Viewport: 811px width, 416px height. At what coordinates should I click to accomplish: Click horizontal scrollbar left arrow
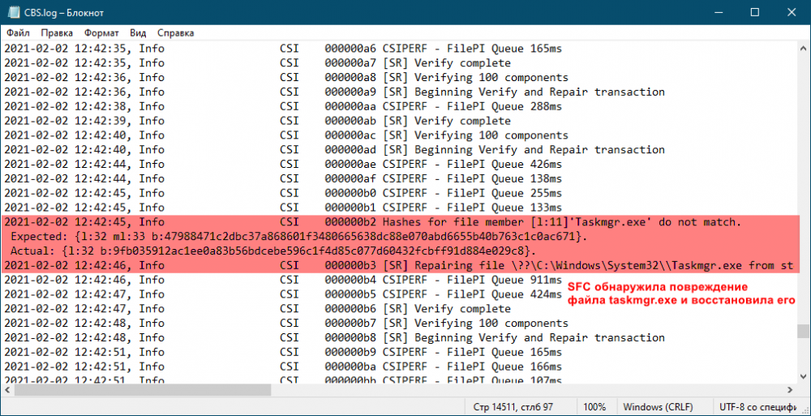8,389
